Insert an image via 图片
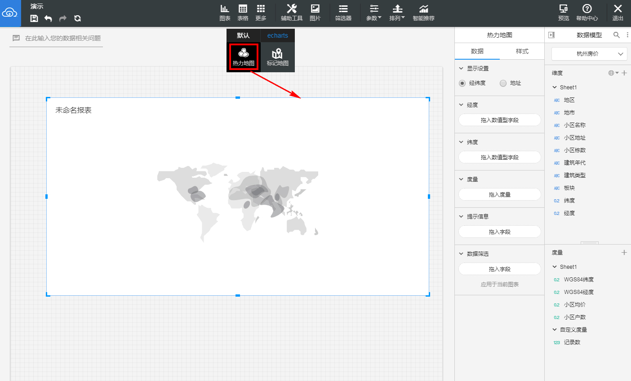Image resolution: width=631 pixels, height=381 pixels. click(315, 13)
